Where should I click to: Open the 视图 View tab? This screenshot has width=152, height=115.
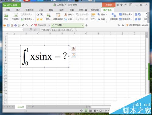pos(72,10)
